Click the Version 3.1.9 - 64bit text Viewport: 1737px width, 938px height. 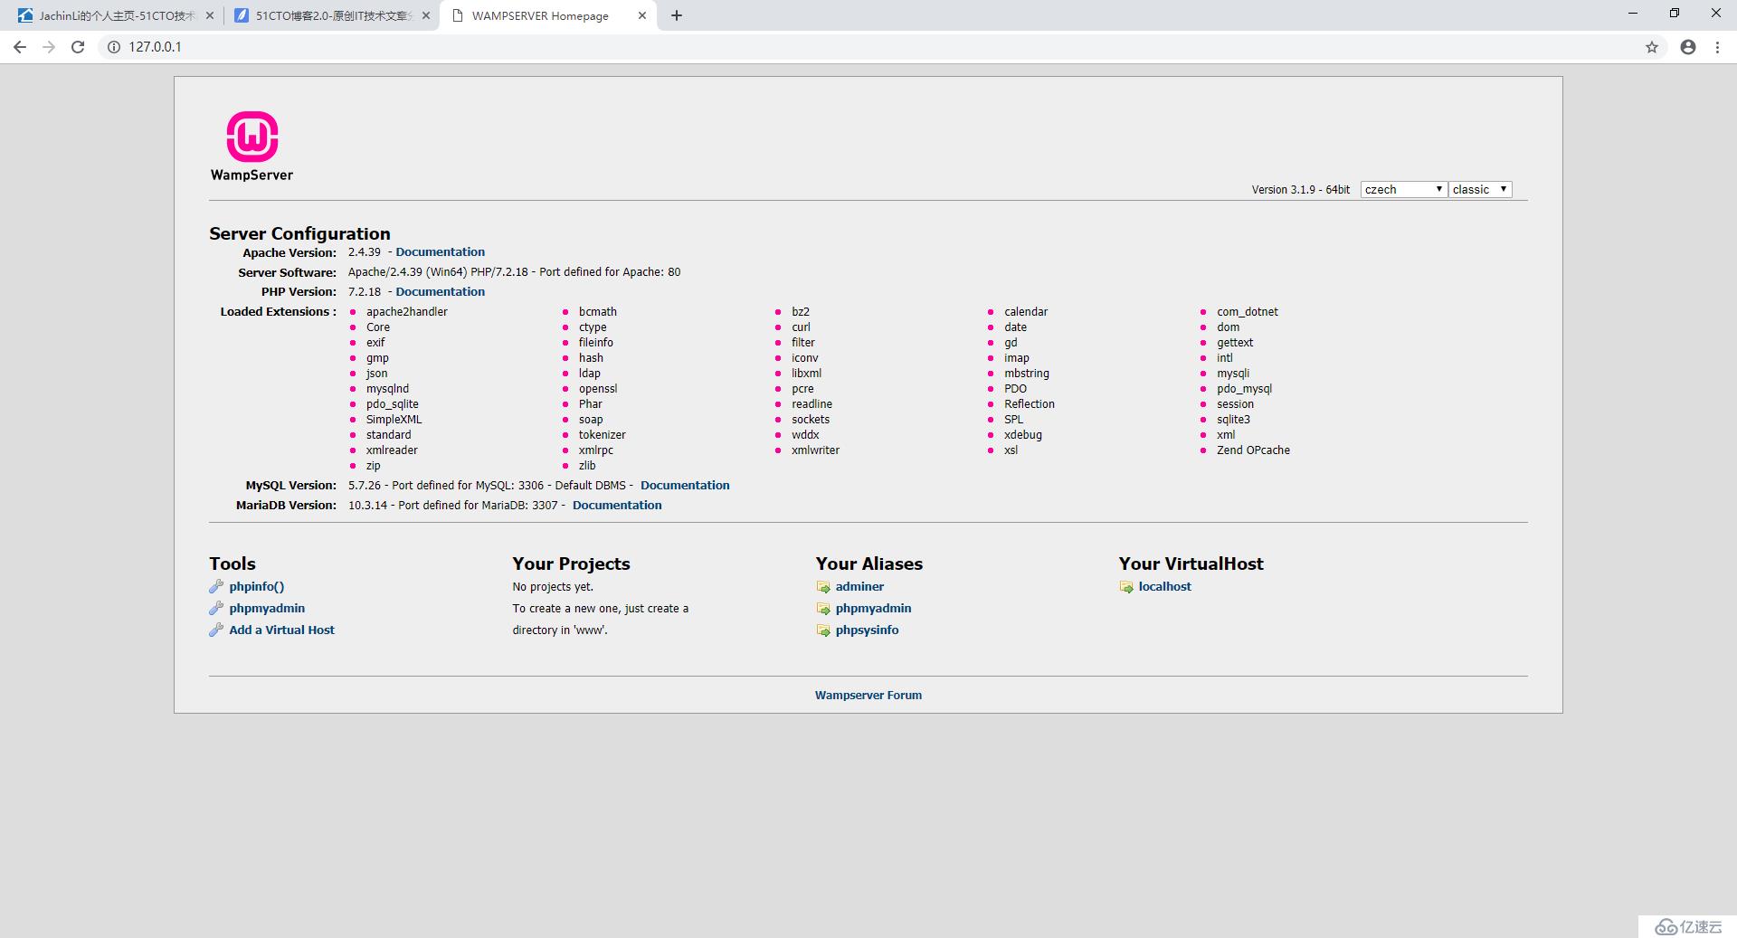1300,189
